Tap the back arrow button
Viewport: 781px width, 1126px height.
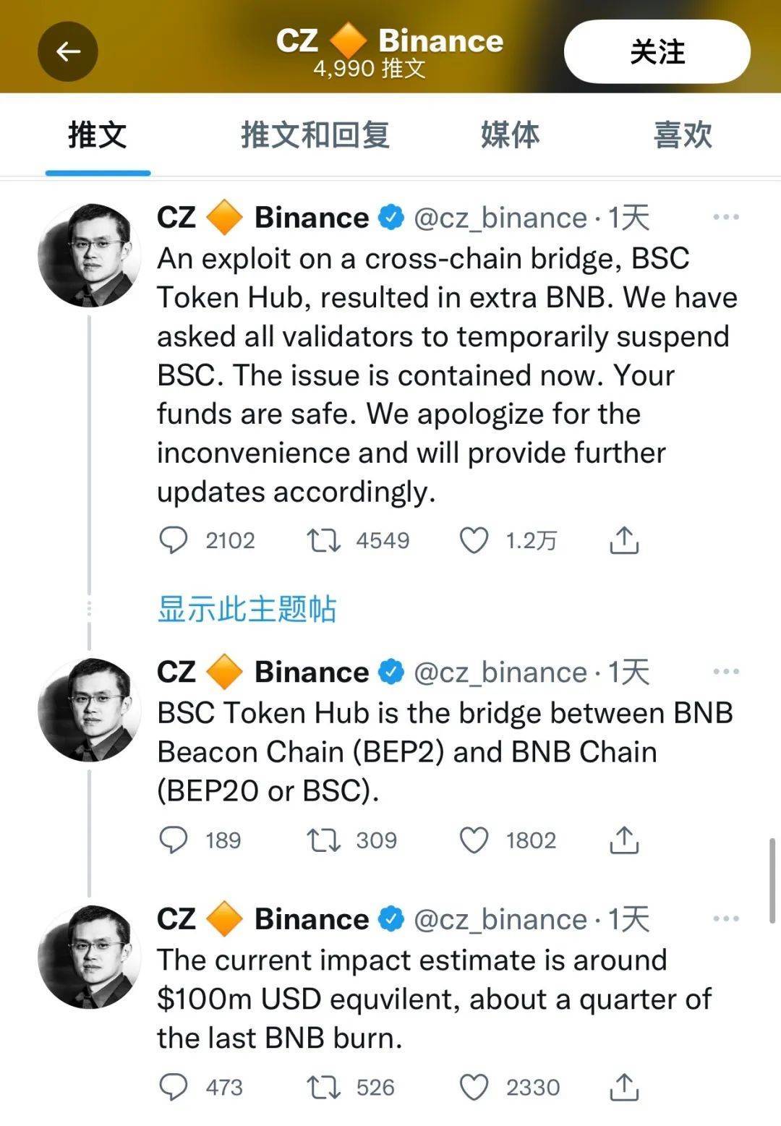pos(68,51)
